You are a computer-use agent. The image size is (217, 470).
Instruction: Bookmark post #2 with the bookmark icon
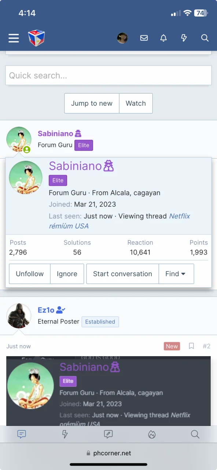pyautogui.click(x=191, y=346)
